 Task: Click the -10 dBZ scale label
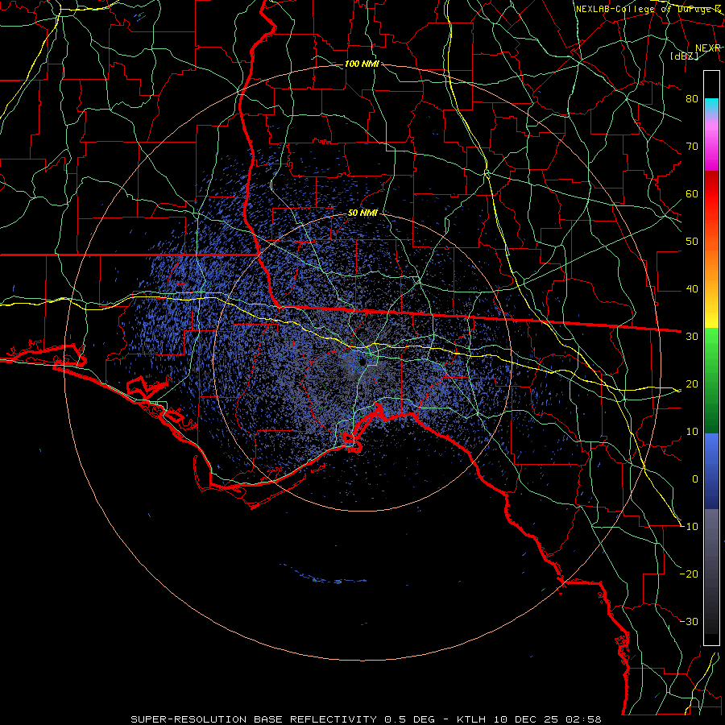689,526
